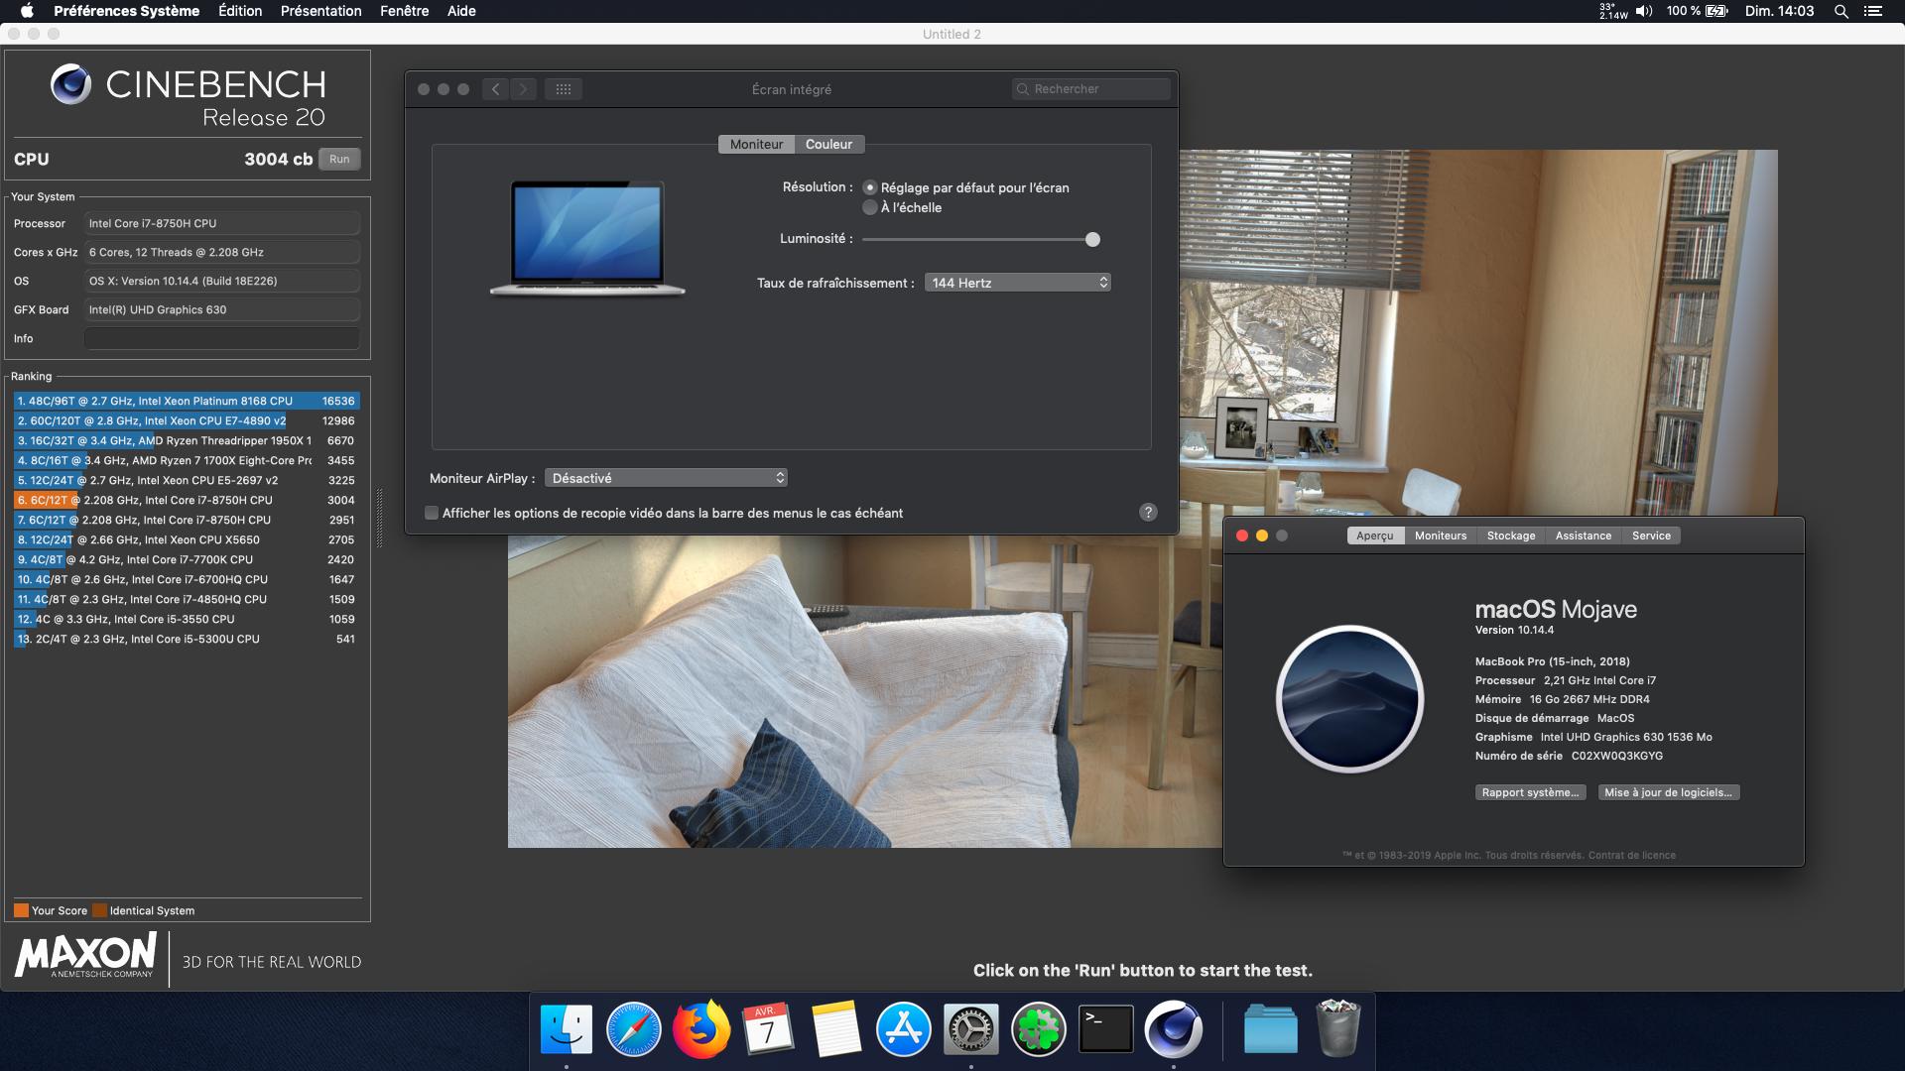1905x1071 pixels.
Task: Open Finder from the dock
Action: pos(567,1029)
